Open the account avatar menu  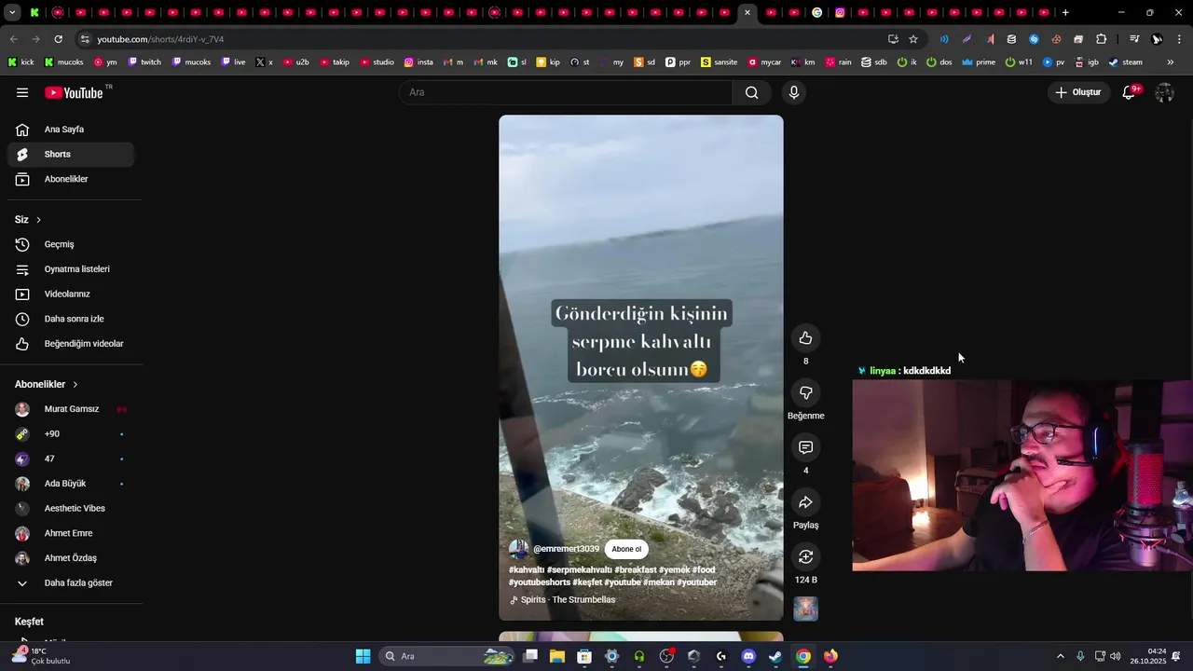tap(1164, 92)
